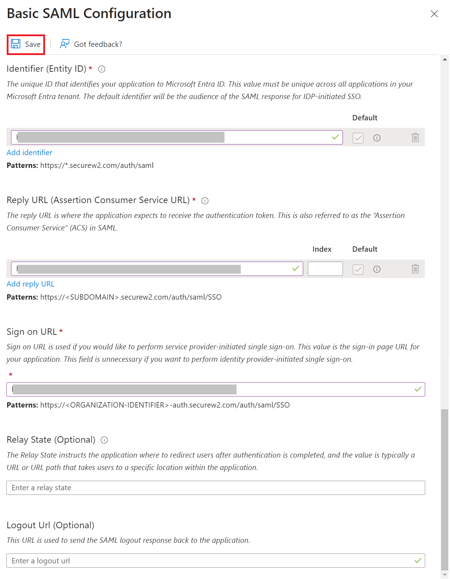Close the Basic SAML Configuration panel
The image size is (450, 579).
(434, 14)
